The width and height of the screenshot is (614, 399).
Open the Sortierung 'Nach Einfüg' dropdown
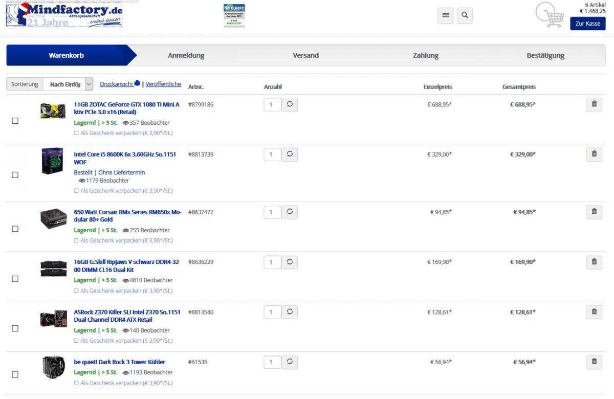pos(69,84)
